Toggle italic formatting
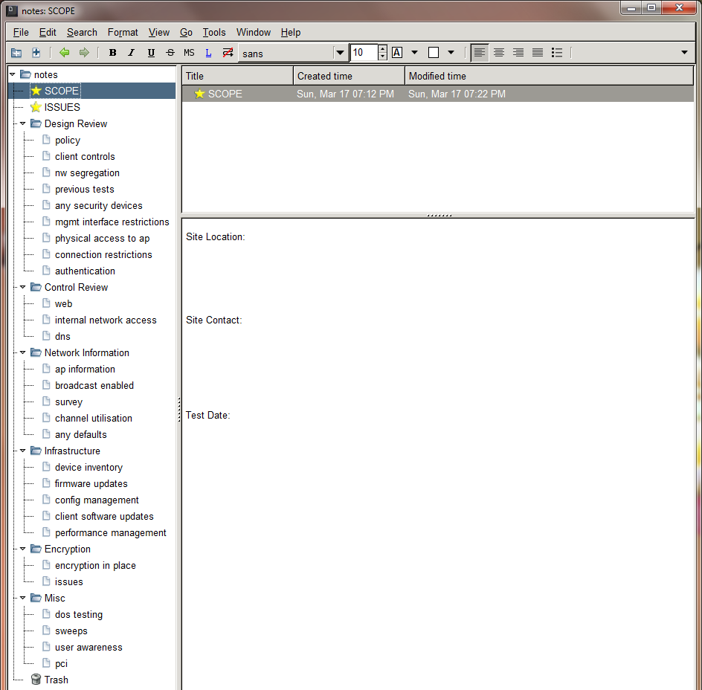The image size is (702, 690). 131,53
